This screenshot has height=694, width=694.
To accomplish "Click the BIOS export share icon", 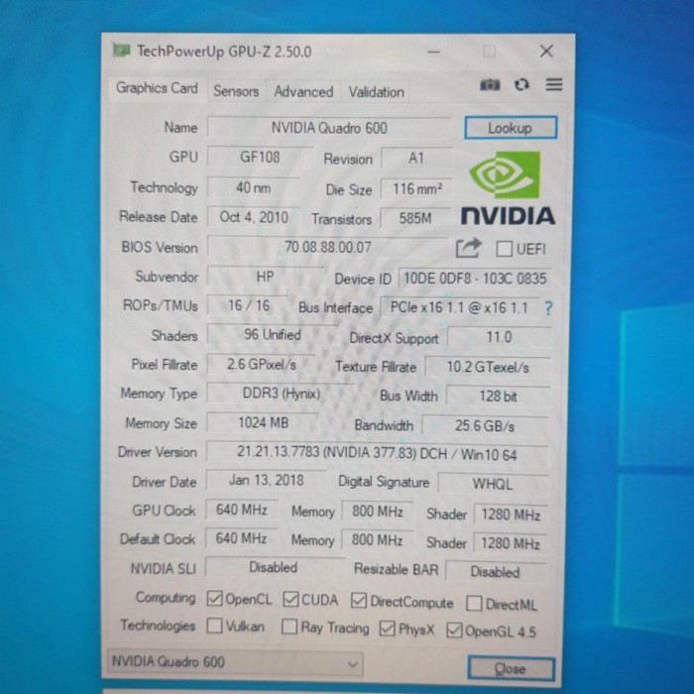I will click(x=468, y=248).
